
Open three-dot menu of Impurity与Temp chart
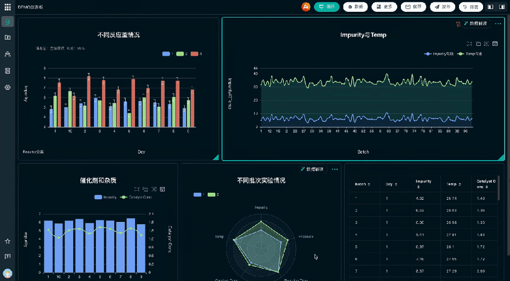click(x=498, y=24)
